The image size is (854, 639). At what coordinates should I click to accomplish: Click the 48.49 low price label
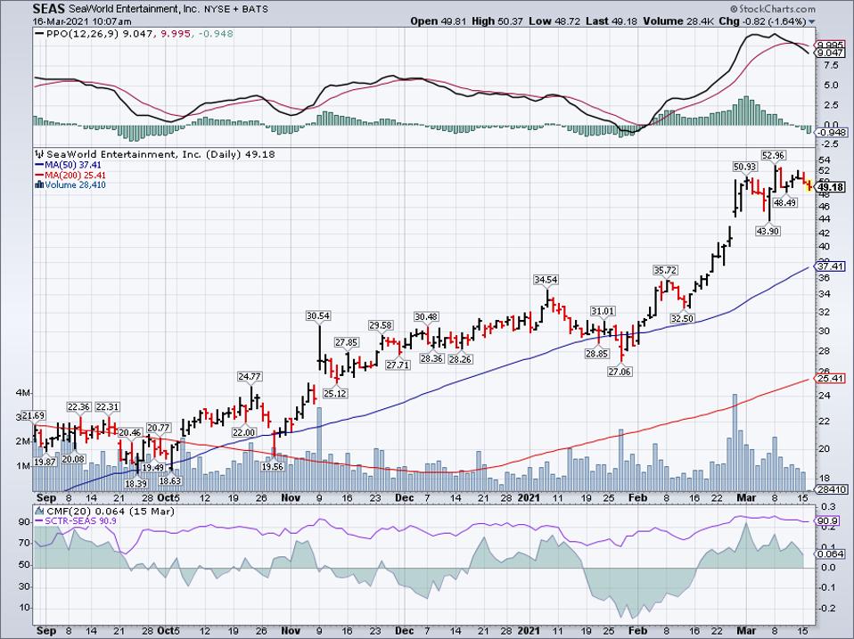pyautogui.click(x=784, y=202)
